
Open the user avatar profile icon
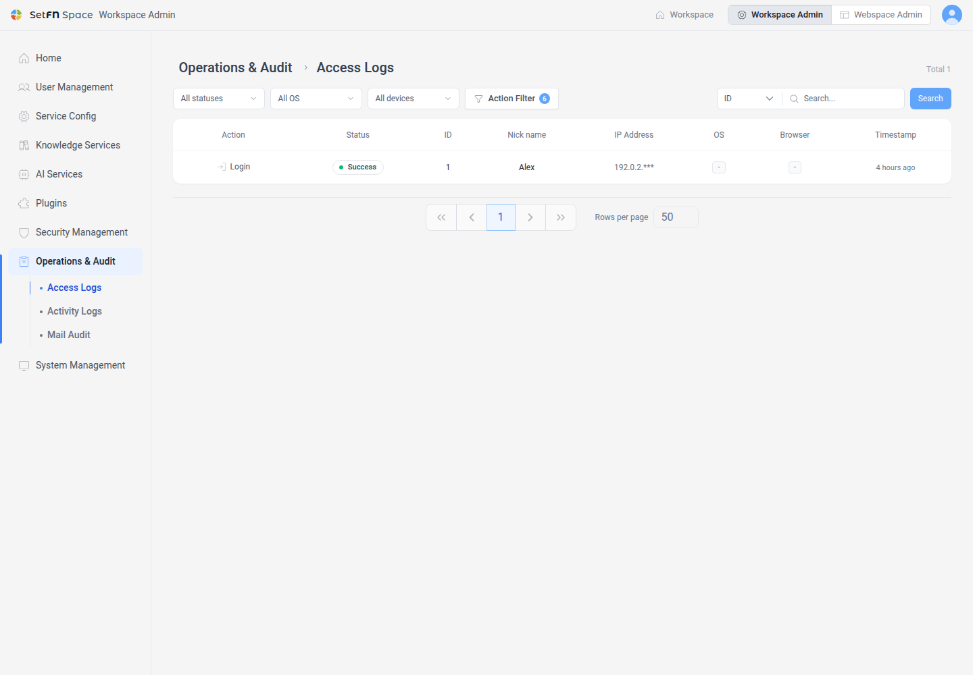pos(952,15)
